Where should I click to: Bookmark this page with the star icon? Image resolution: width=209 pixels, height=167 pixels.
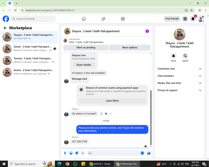click(x=191, y=10)
